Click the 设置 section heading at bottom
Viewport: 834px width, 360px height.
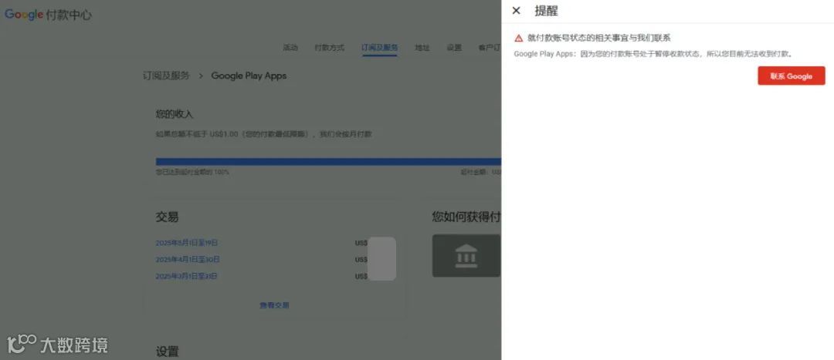167,351
